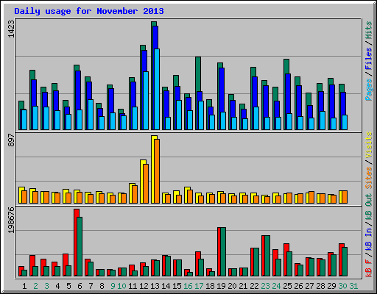Click the Files legend label
This screenshot has width=377, height=294.
pos(369,59)
